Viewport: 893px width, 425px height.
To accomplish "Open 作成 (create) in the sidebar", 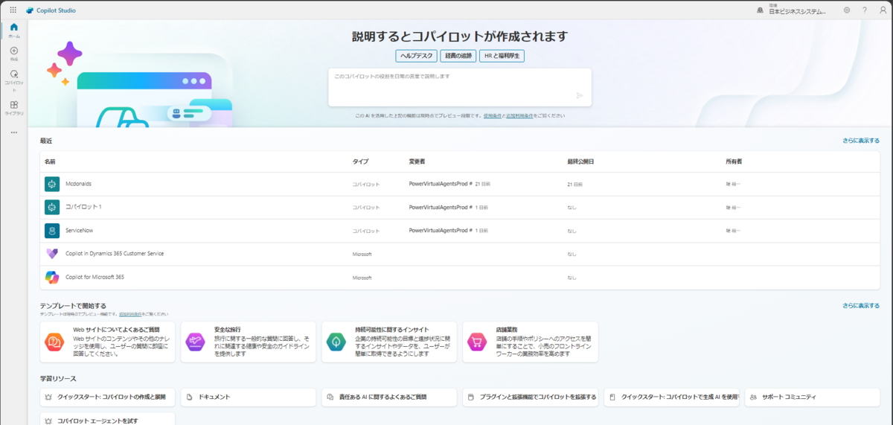I will tap(14, 53).
